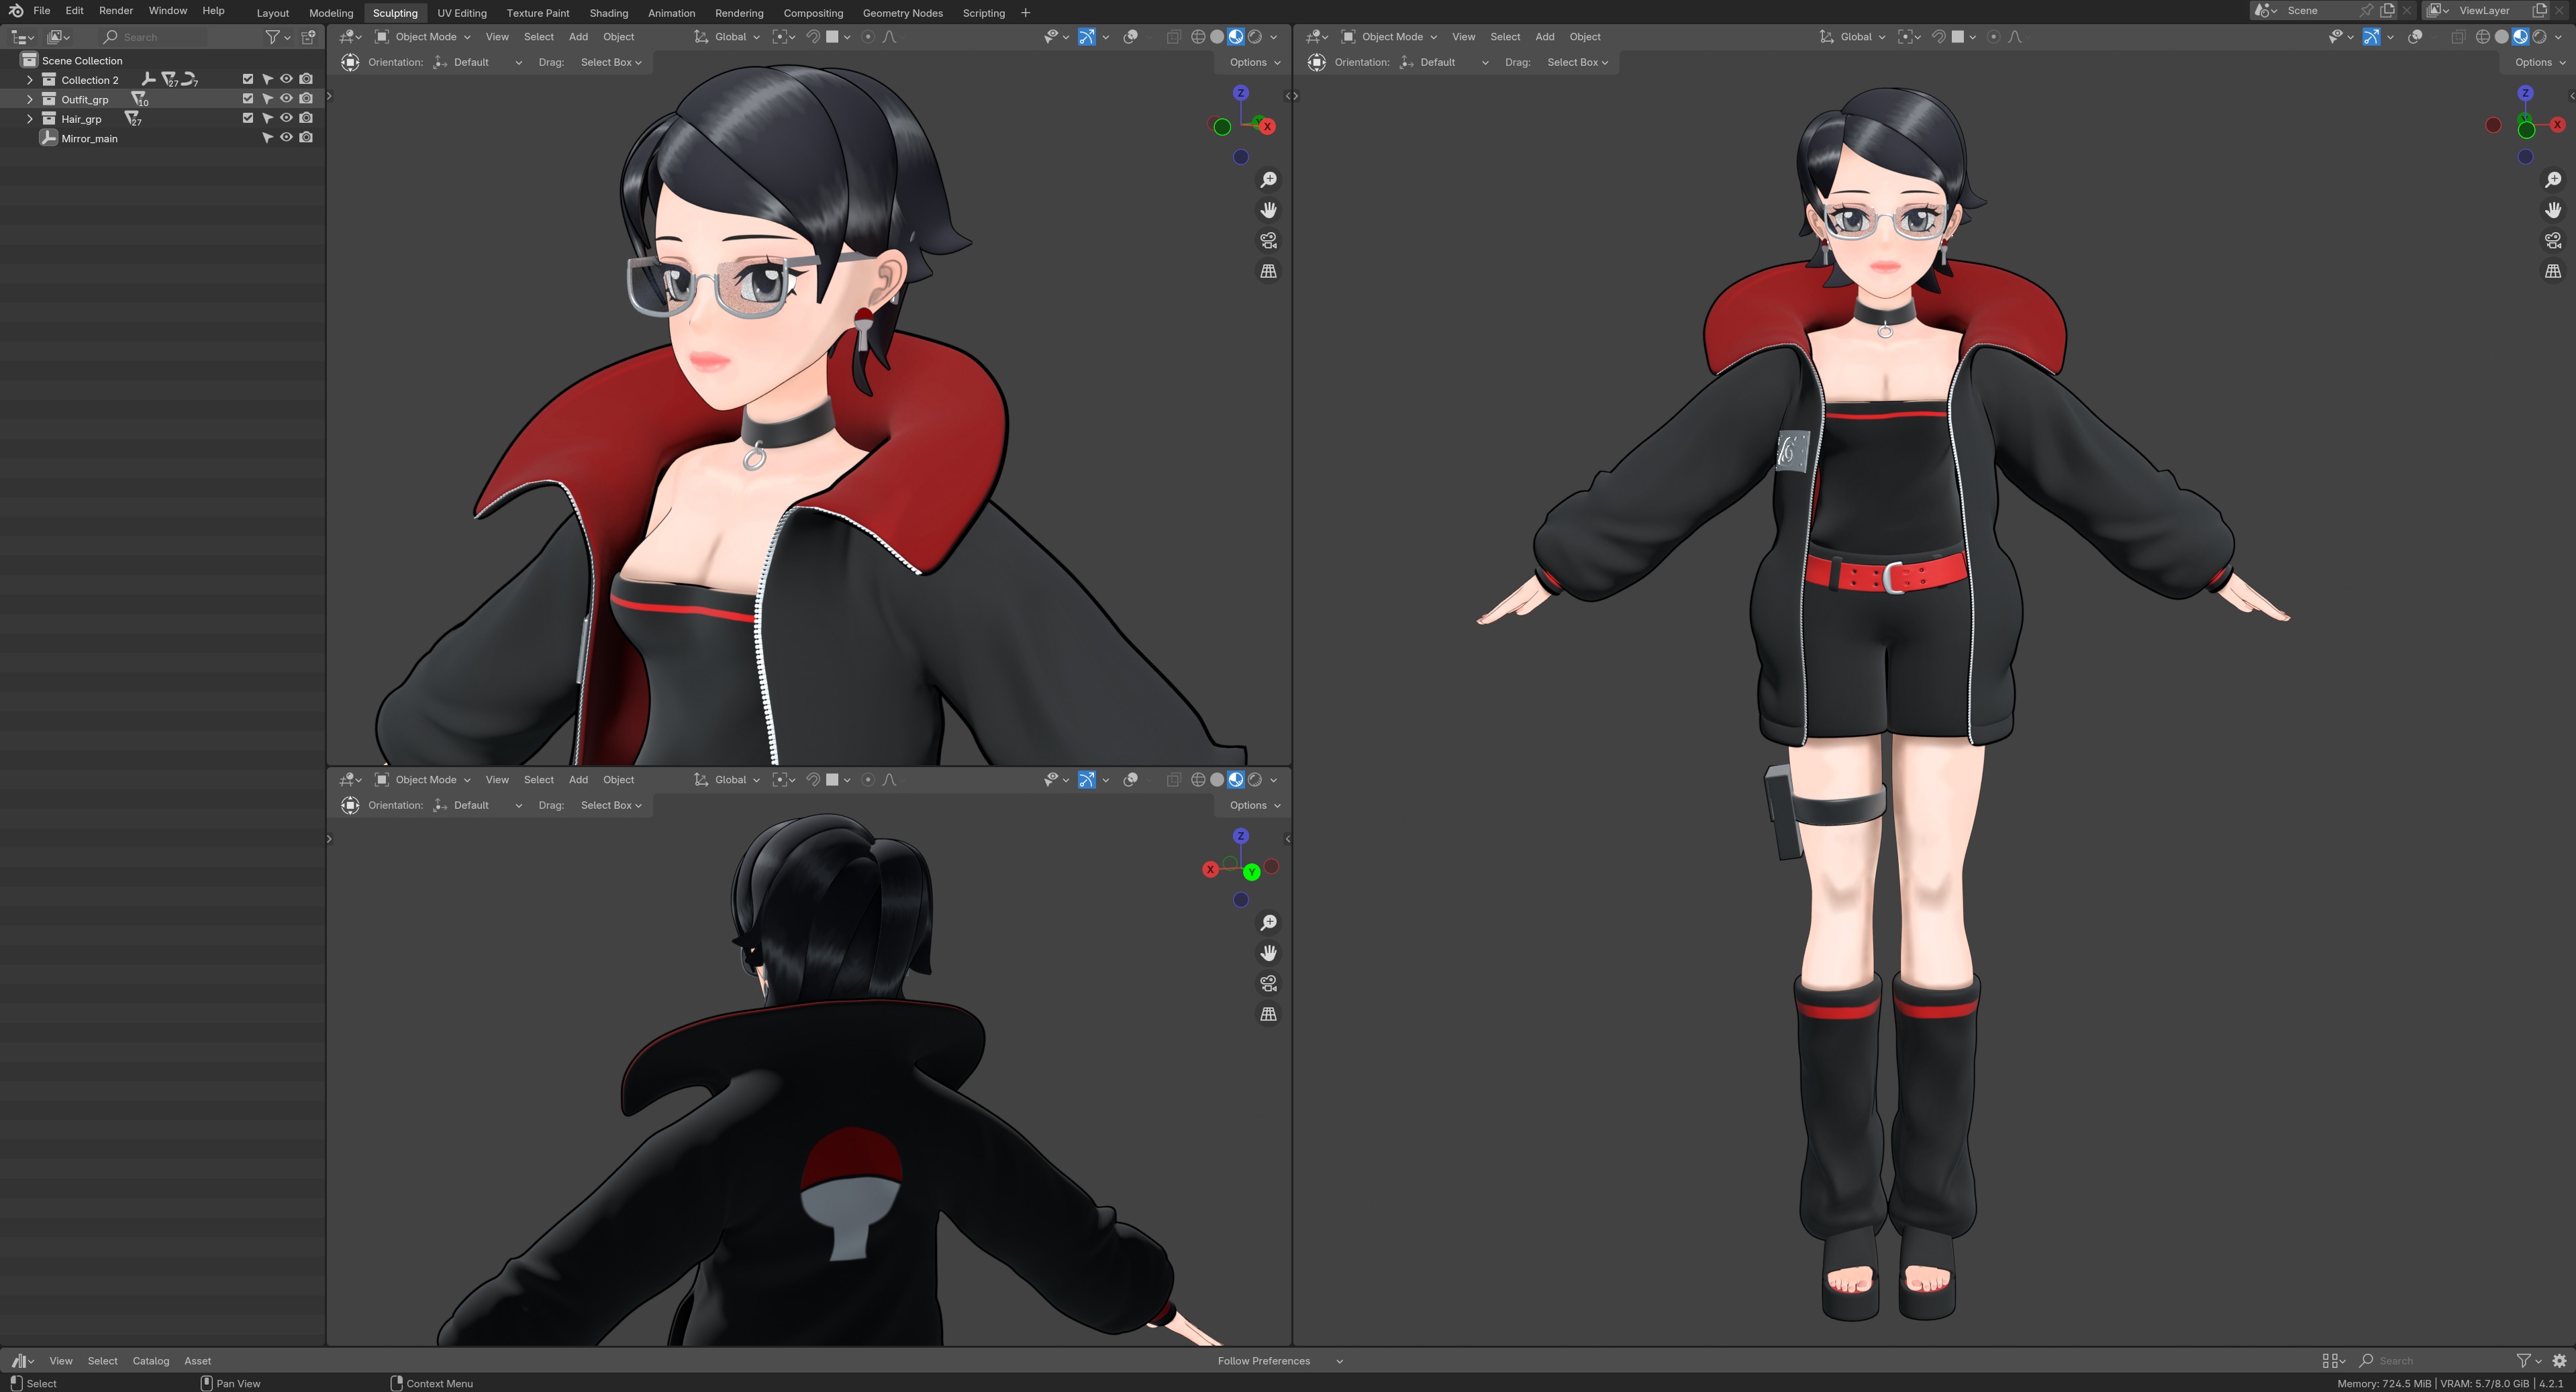Open asset shelf display mode grid icon
Screen dimensions: 2576x1392
2333,1361
